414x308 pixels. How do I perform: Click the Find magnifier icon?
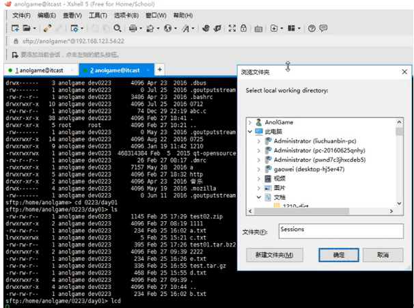(118, 28)
